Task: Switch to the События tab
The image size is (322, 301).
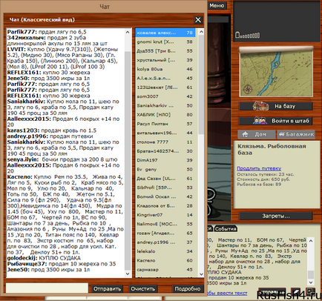Action: pyautogui.click(x=226, y=228)
